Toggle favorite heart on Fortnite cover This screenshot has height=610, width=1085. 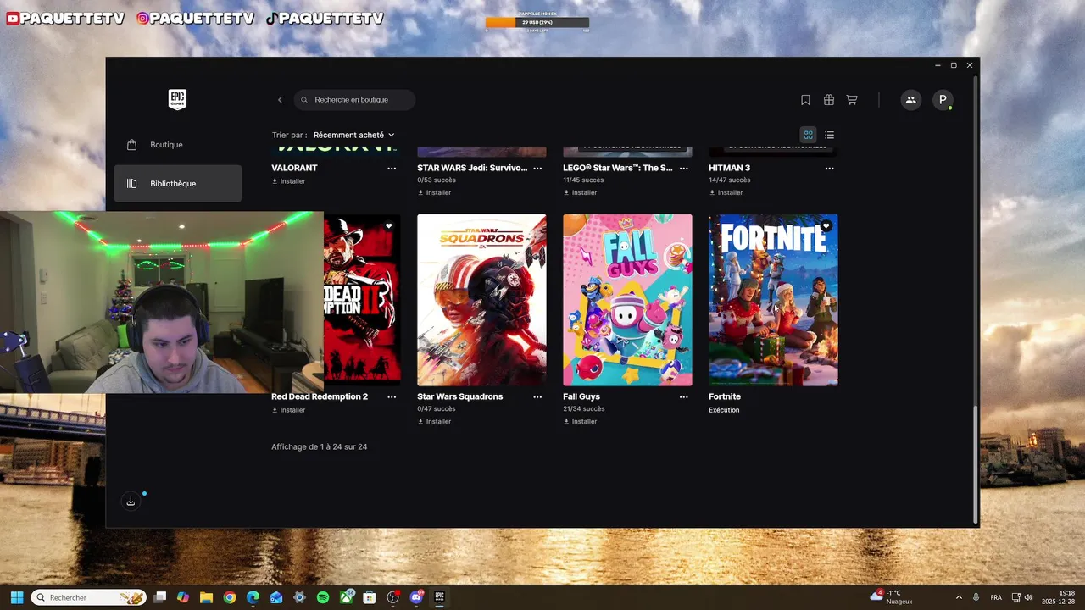[x=826, y=226]
